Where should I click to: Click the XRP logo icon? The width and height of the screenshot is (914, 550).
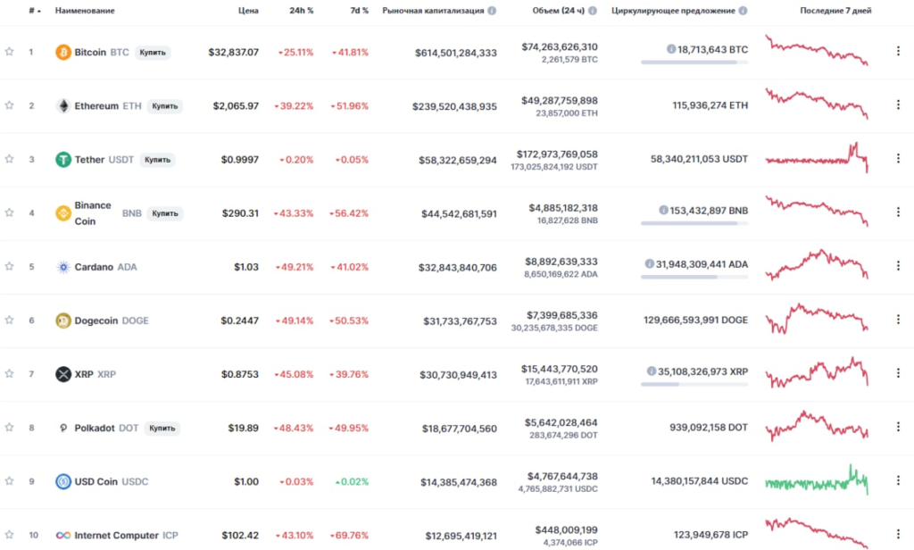63,374
